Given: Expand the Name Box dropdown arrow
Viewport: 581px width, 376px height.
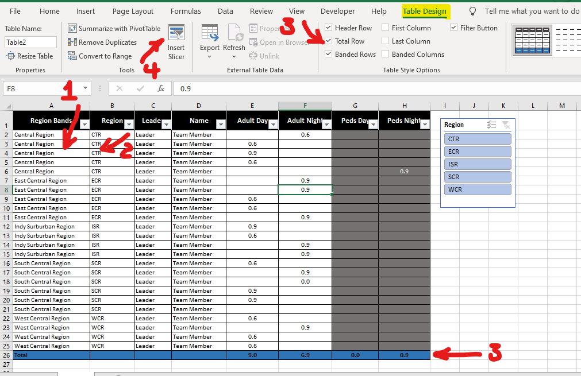Looking at the screenshot, I should point(85,88).
